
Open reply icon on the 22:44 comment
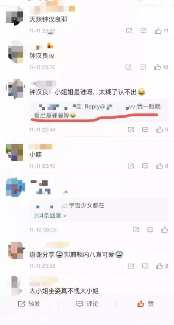click(145, 130)
